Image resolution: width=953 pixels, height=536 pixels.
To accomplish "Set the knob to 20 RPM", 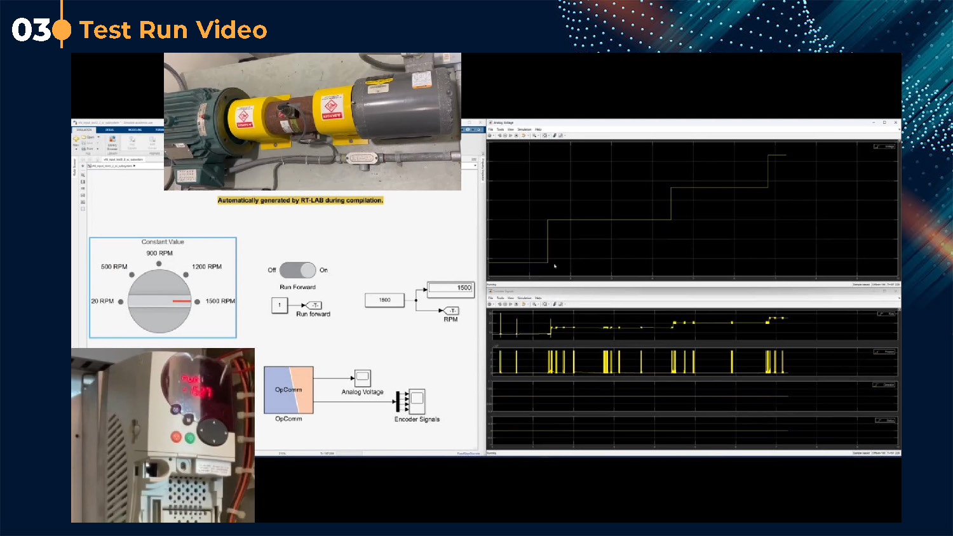I will 121,302.
